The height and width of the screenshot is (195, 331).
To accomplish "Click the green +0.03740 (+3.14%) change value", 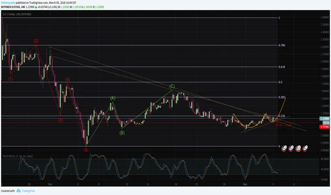I will tap(47, 7).
